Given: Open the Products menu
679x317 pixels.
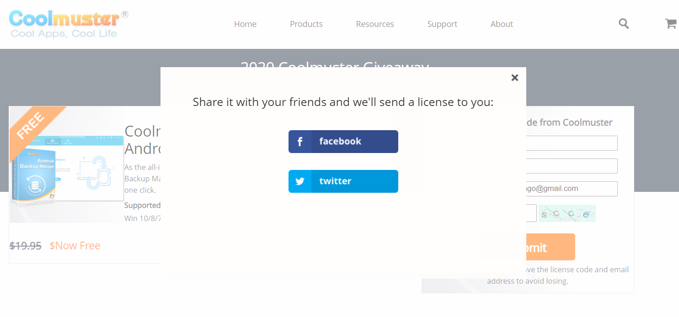Looking at the screenshot, I should [x=306, y=24].
